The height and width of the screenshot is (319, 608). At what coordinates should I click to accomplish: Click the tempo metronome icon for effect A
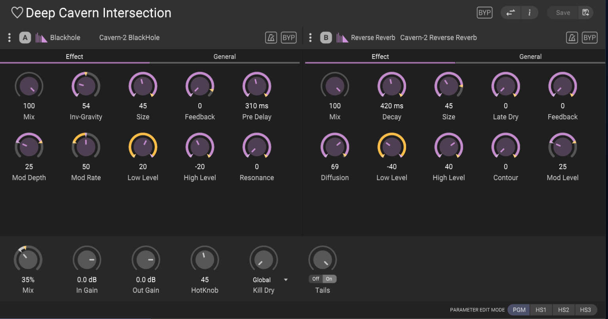pos(271,38)
